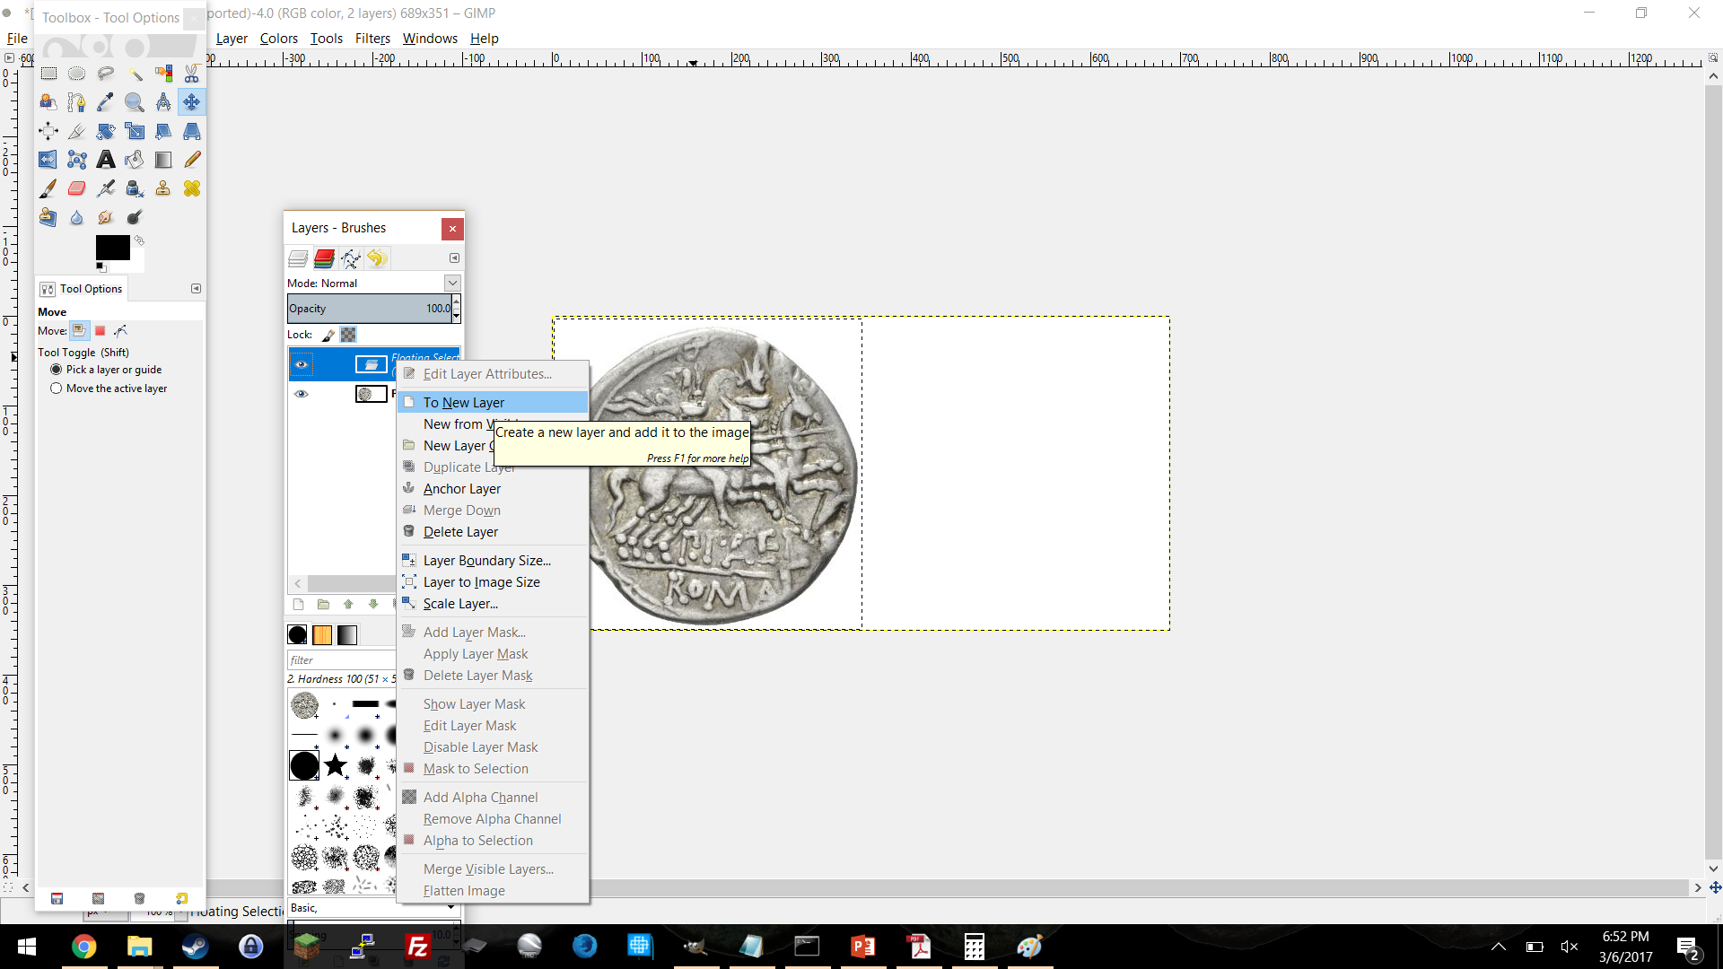Click the layer Opacity slider

(x=369, y=308)
